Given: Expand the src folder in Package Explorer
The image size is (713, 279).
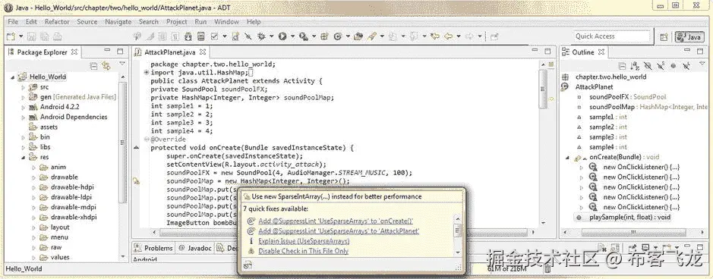Looking at the screenshot, I should (x=24, y=86).
